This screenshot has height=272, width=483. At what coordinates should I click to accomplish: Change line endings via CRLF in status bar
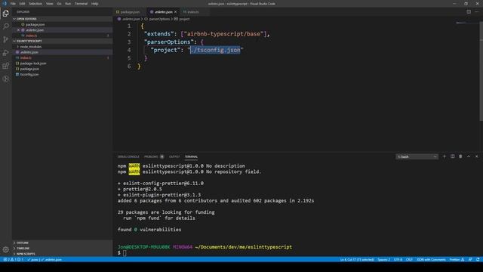point(409,260)
